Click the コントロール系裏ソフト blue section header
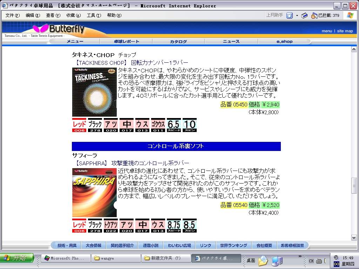Screen dimensions: 359x269 pos(176,146)
